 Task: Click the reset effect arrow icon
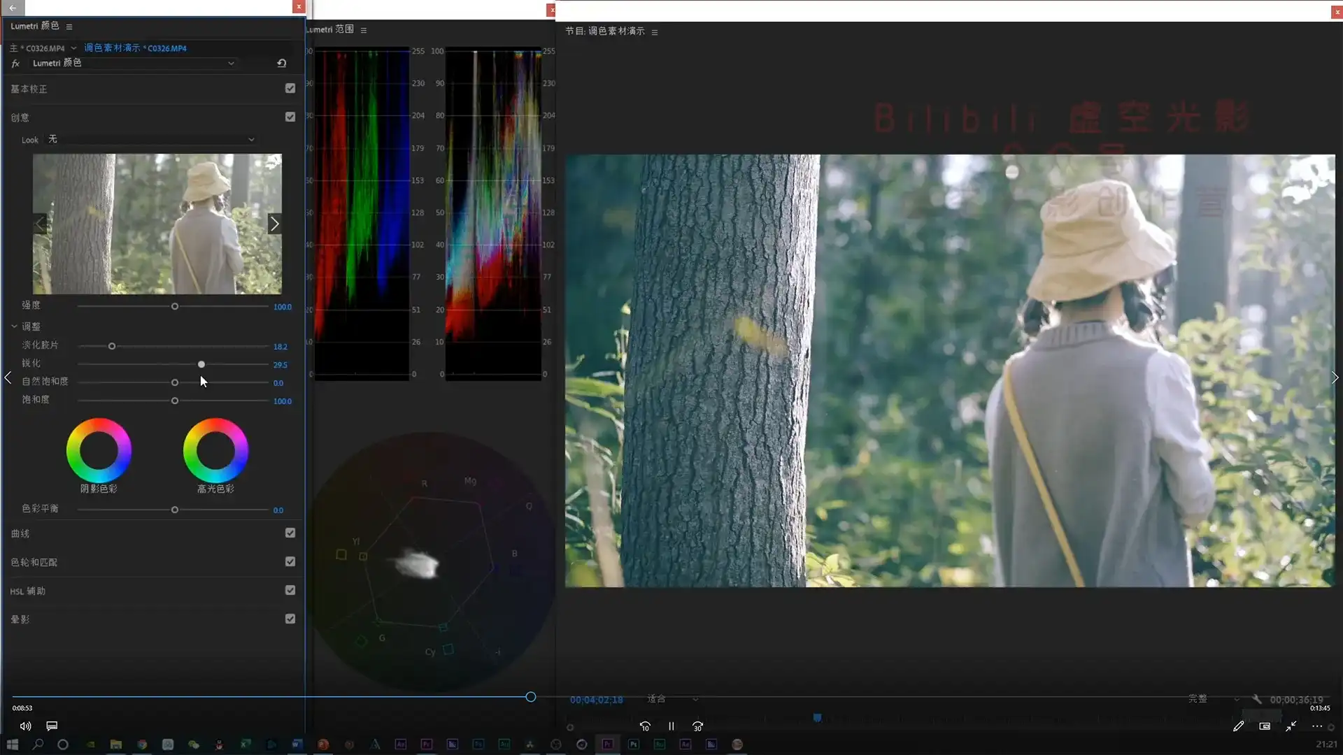(x=281, y=63)
